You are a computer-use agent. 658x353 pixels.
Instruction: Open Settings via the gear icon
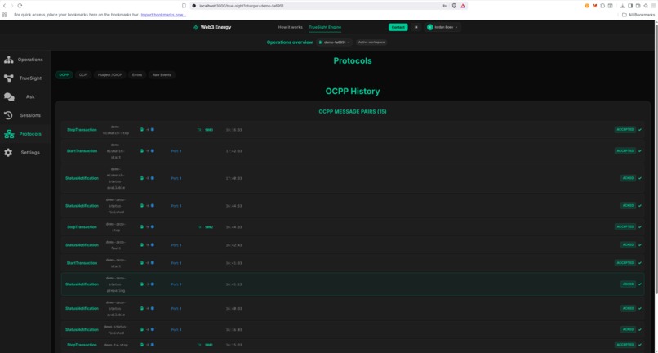[x=8, y=153]
